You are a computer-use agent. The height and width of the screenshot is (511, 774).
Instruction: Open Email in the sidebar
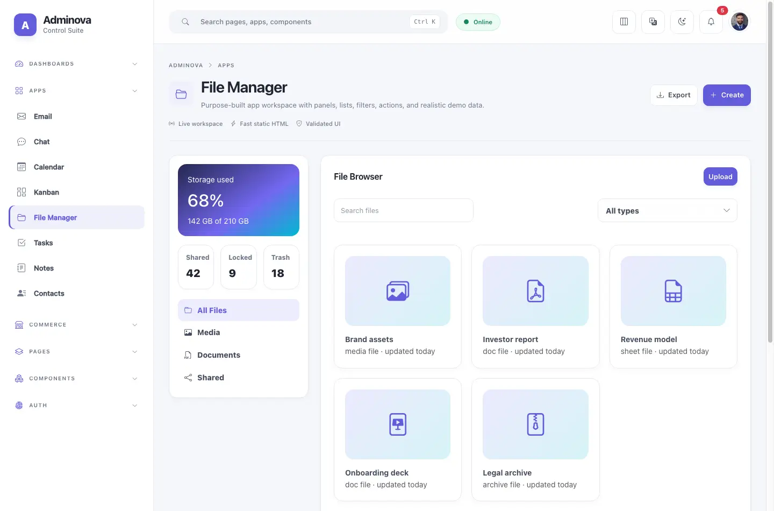[x=76, y=116]
